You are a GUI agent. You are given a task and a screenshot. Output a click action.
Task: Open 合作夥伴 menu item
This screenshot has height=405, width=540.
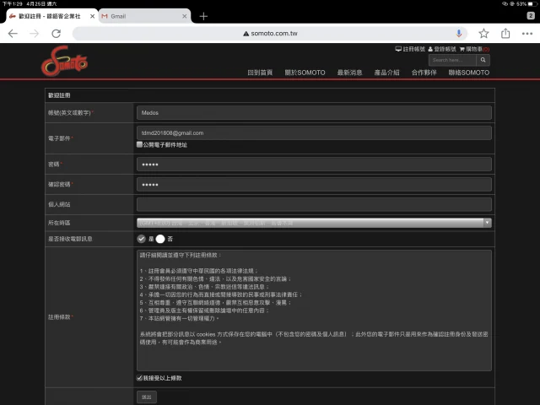(x=424, y=73)
